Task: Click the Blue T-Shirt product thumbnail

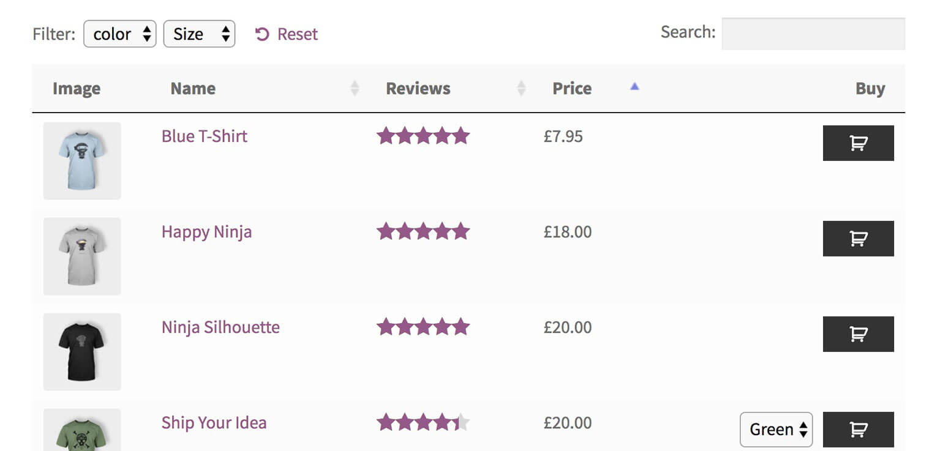Action: 81,161
